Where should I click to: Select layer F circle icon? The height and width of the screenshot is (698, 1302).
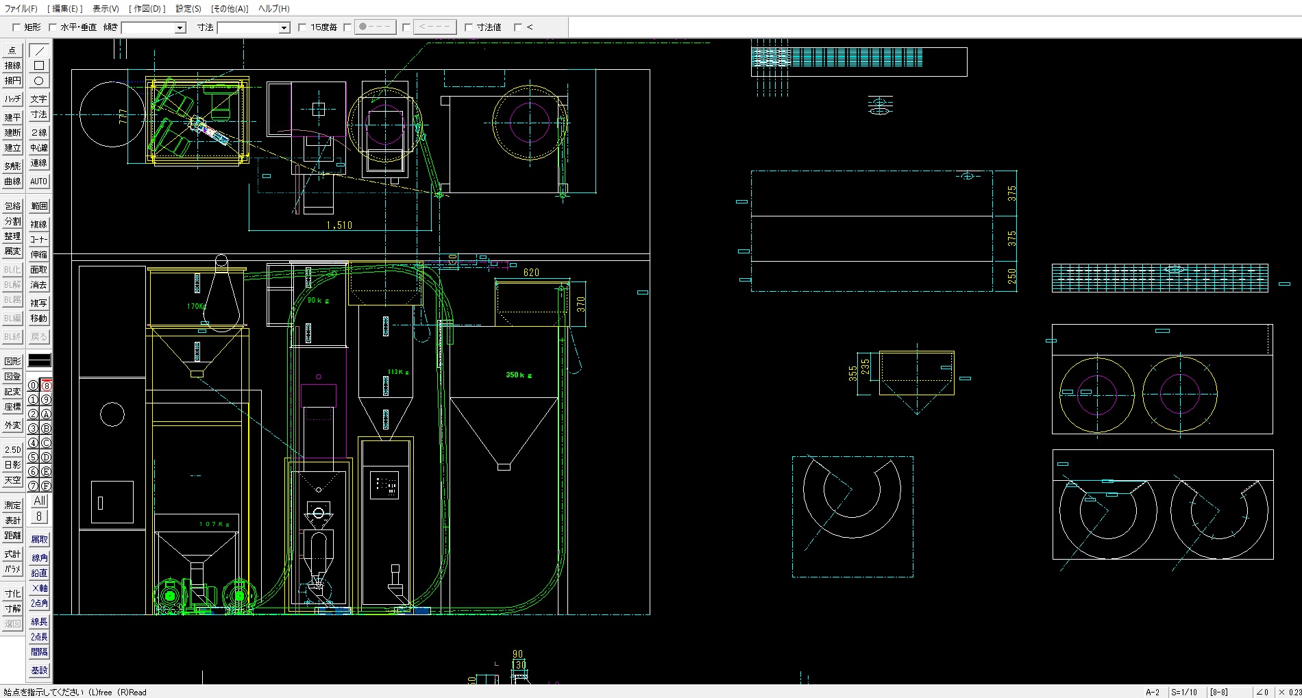pyautogui.click(x=46, y=486)
